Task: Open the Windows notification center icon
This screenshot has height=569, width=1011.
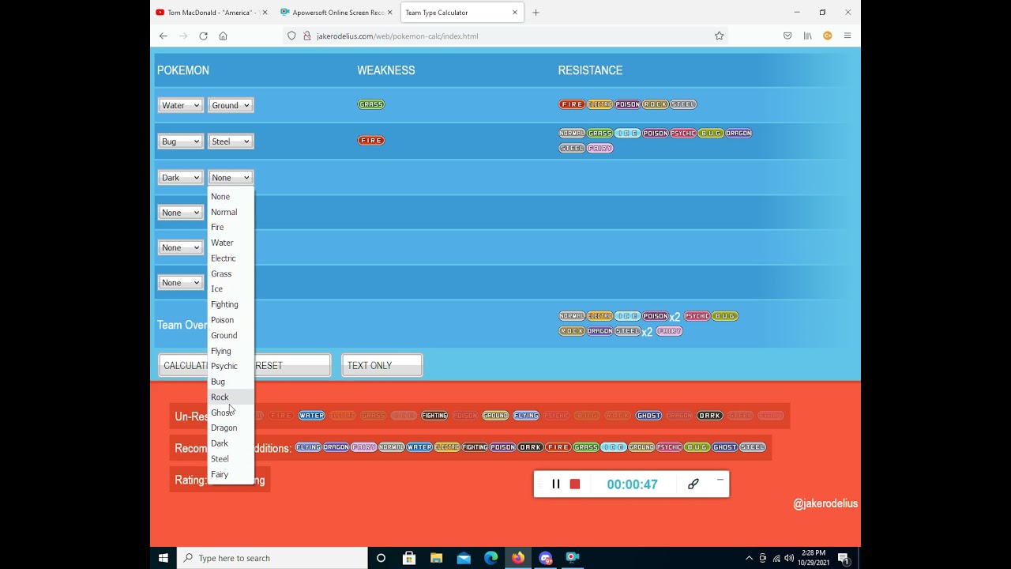Action: pos(843,558)
